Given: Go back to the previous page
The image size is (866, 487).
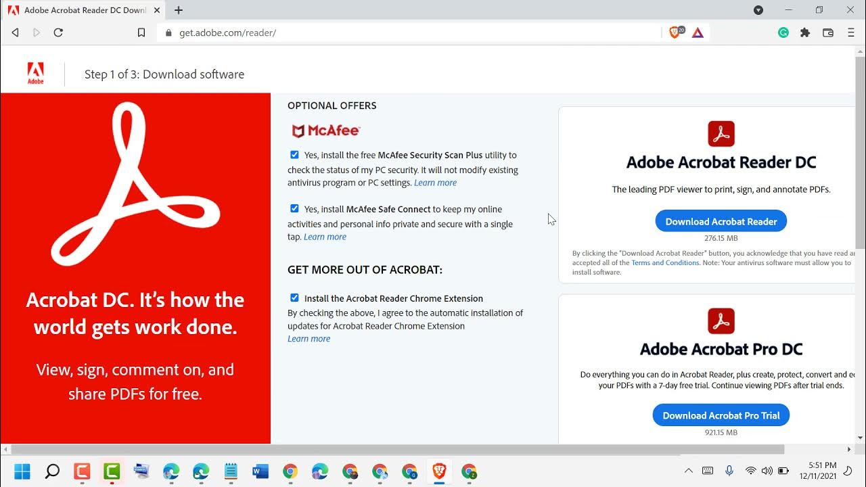Looking at the screenshot, I should pyautogui.click(x=16, y=32).
